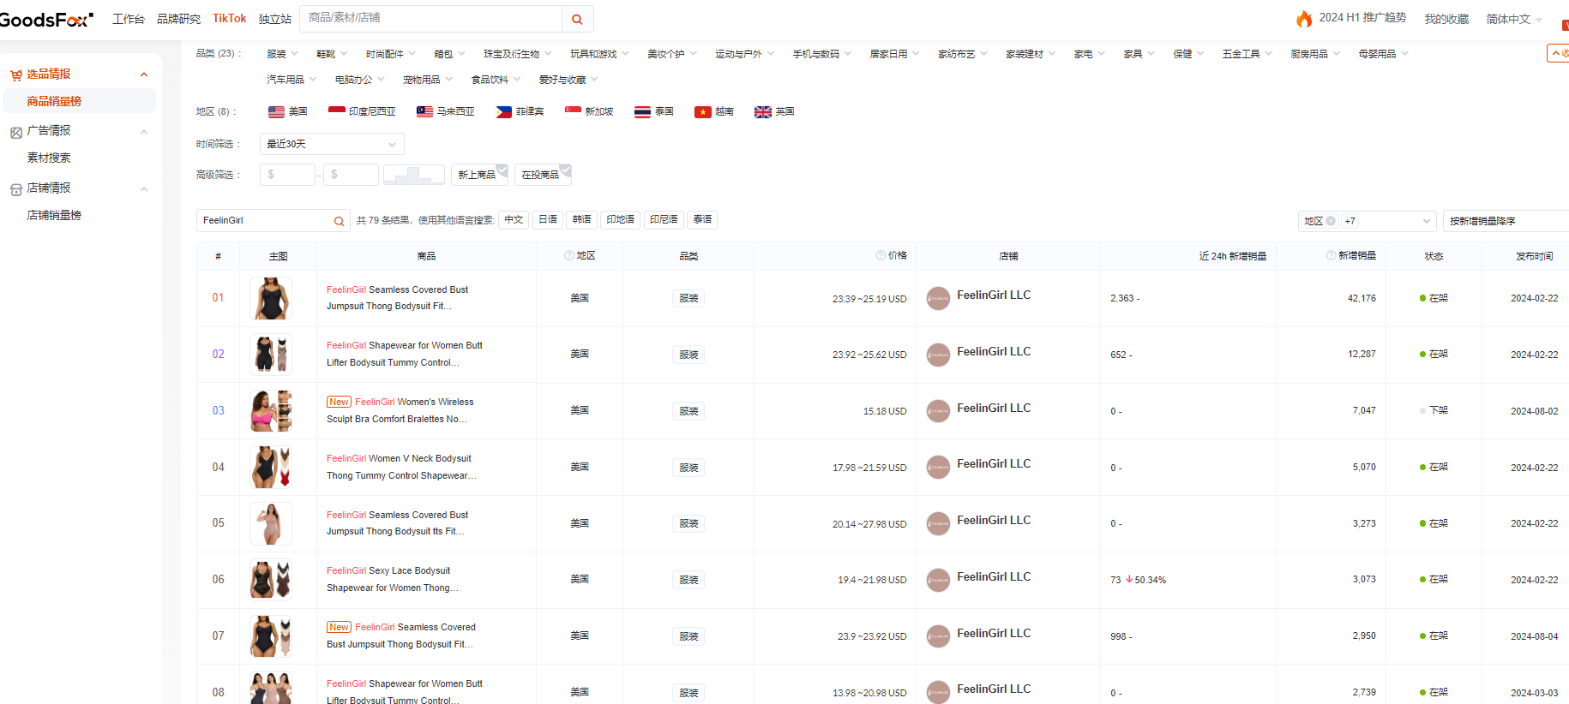Click the 广告情报 sidebar icon
1569x704 pixels.
tap(16, 132)
